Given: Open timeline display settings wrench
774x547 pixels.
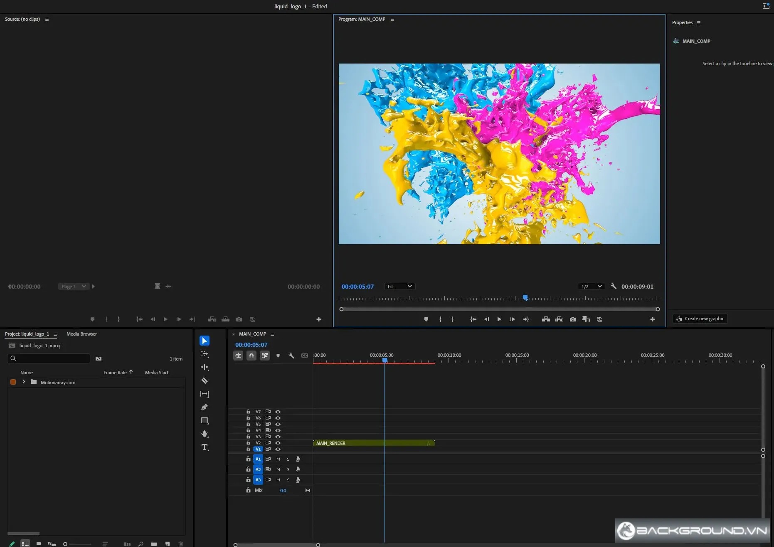Looking at the screenshot, I should point(291,356).
